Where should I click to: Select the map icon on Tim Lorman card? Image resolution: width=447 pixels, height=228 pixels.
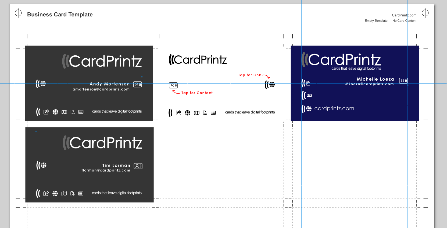64,194
